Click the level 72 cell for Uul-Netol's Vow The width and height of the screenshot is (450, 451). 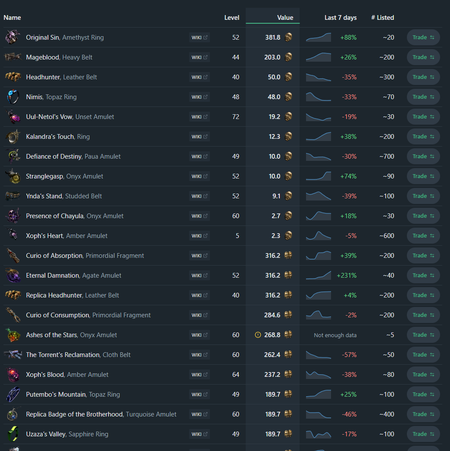236,117
